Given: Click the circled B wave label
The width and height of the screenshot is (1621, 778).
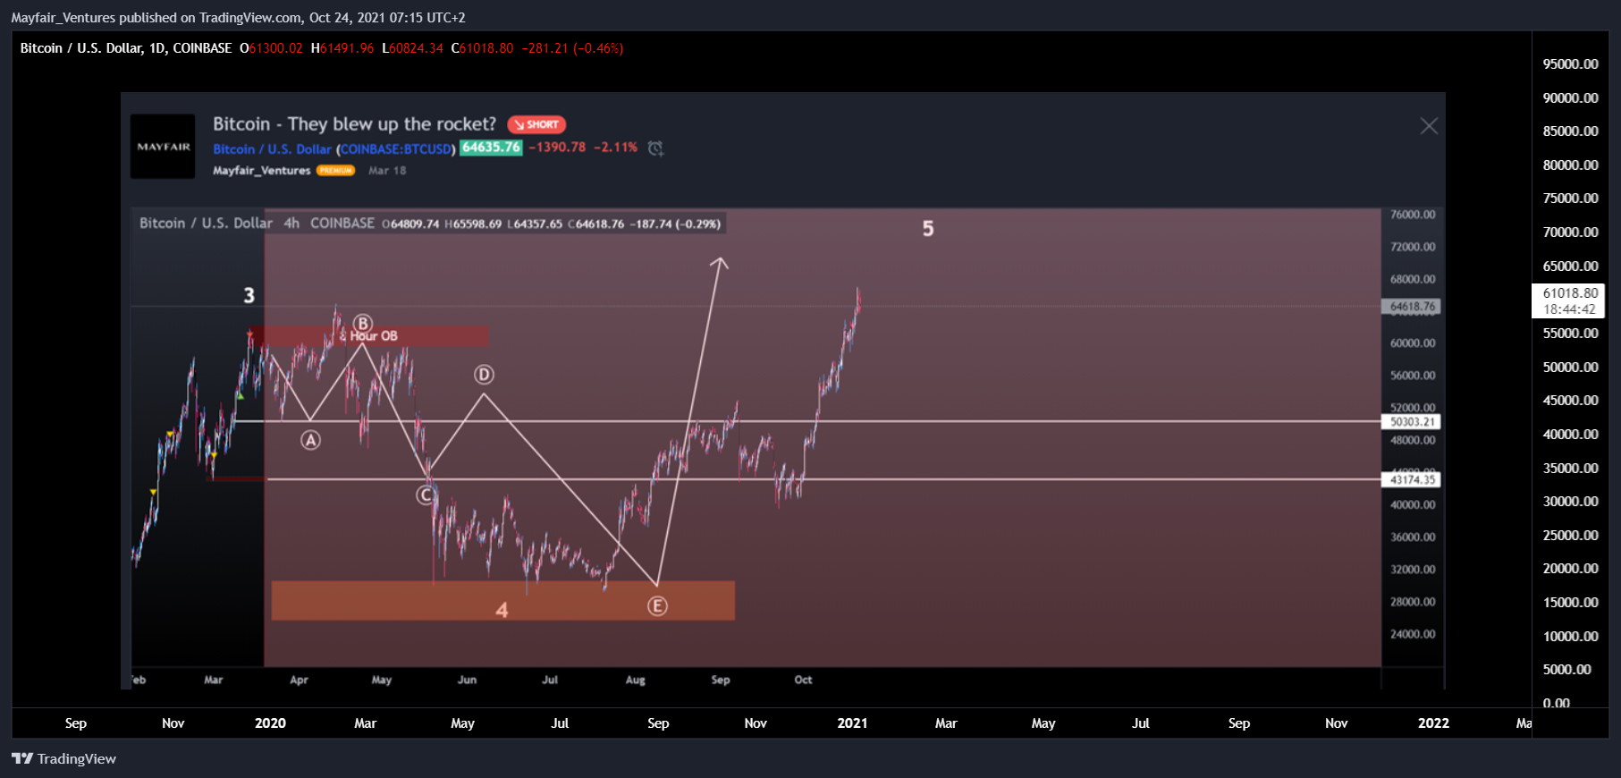Looking at the screenshot, I should pos(362,323).
